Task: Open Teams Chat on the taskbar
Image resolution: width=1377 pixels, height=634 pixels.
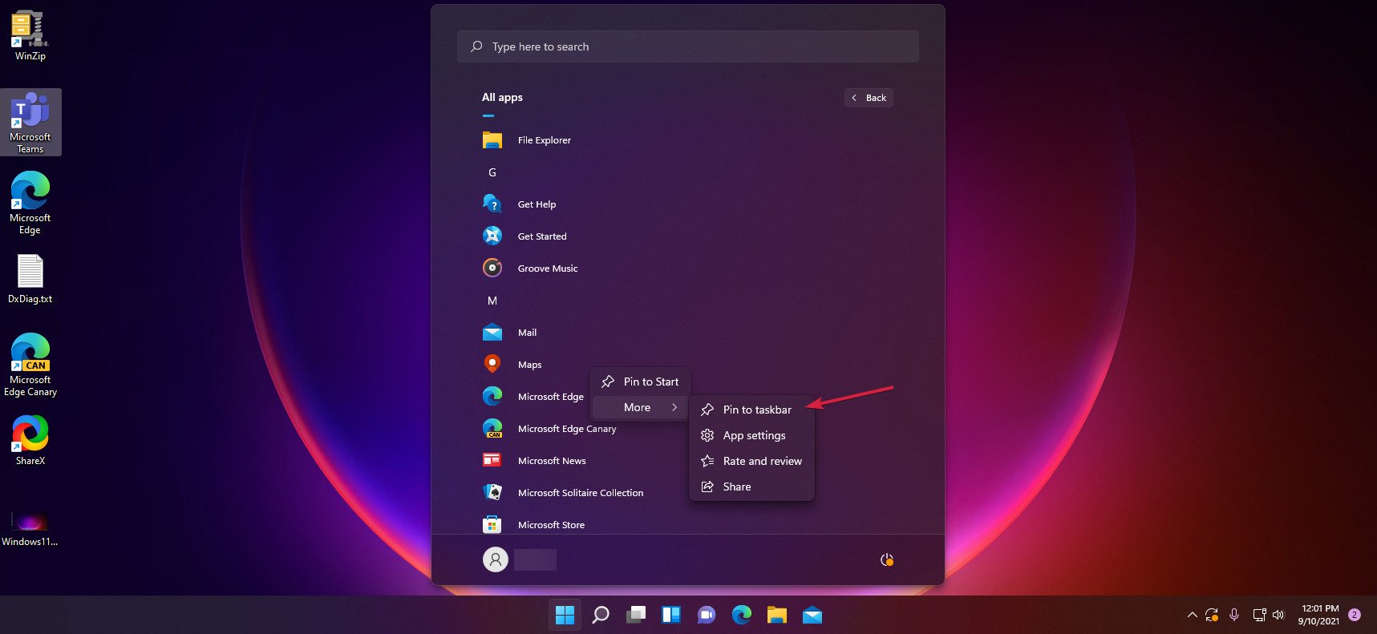Action: 707,615
